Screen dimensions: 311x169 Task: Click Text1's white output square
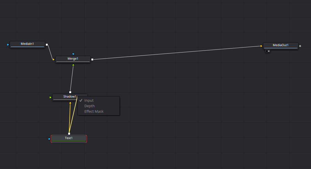pos(69,134)
